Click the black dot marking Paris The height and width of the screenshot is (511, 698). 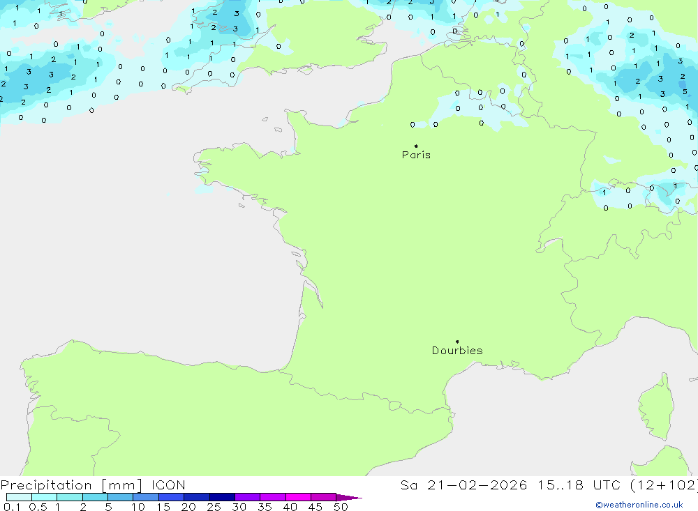pos(416,146)
